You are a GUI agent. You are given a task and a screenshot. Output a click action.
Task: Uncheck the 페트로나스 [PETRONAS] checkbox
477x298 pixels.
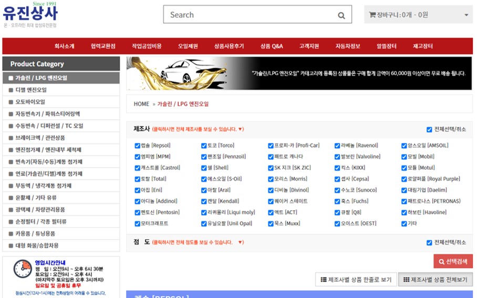pos(404,201)
